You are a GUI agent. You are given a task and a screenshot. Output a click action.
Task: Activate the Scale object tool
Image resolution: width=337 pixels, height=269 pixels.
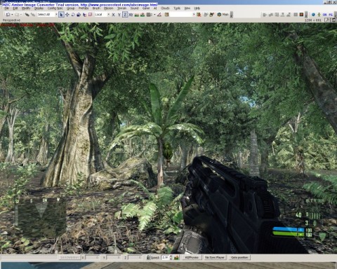click(79, 15)
